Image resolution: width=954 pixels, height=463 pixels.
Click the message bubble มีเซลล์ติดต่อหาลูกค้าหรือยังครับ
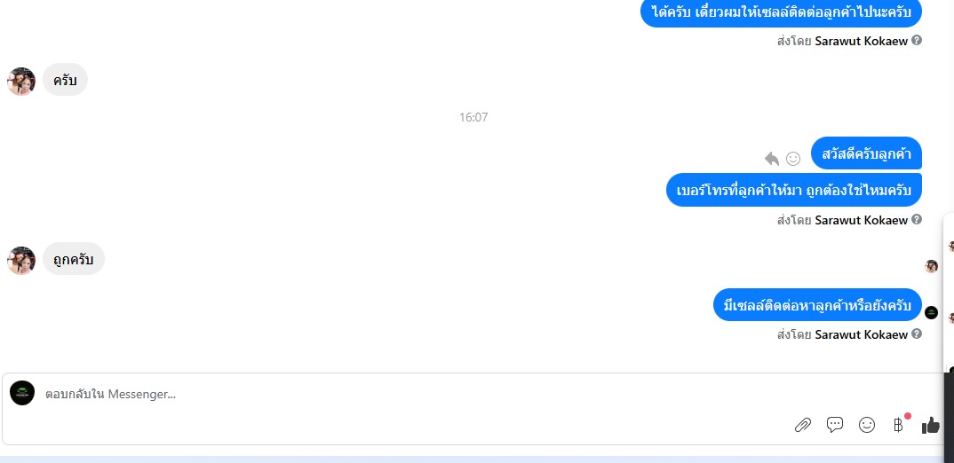[817, 305]
